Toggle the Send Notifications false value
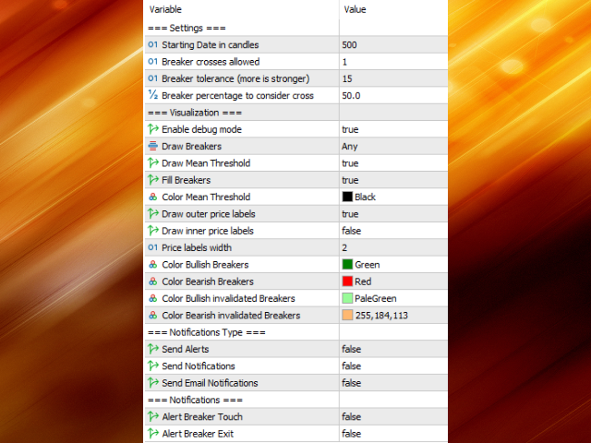Viewport: 591px width, 443px height. [x=393, y=365]
